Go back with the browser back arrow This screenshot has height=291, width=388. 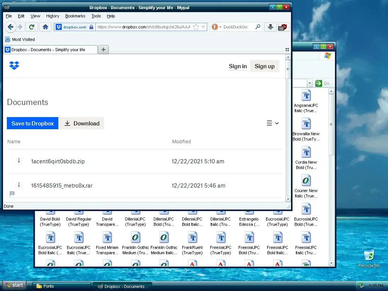pyautogui.click(x=10, y=27)
